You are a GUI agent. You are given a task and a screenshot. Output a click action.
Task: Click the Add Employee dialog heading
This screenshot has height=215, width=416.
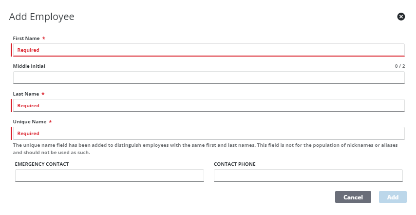point(42,17)
